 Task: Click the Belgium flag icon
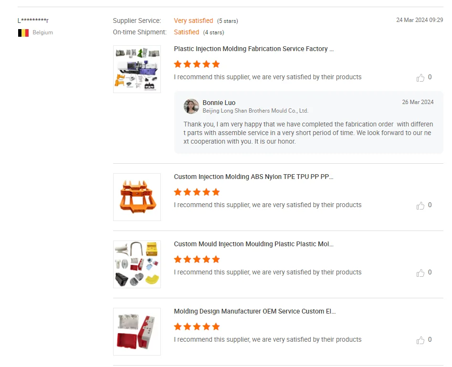23,33
